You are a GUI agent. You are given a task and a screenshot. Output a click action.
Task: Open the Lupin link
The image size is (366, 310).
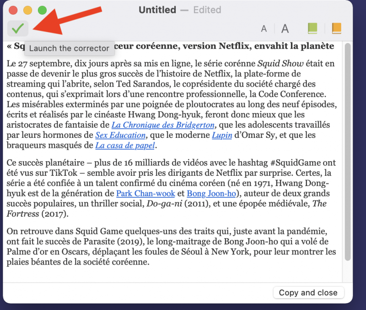[222, 135]
